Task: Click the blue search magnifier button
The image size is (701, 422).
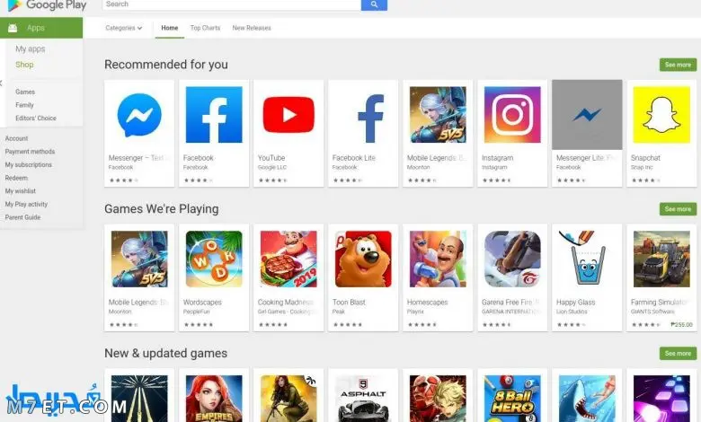Action: (374, 4)
